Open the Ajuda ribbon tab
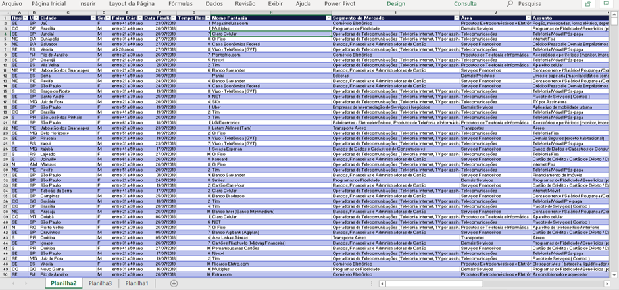Viewport: 619px width, 290px height. tap(303, 4)
